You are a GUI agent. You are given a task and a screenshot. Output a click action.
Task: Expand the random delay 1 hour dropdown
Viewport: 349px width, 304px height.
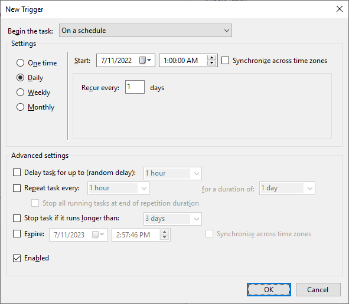(x=172, y=173)
